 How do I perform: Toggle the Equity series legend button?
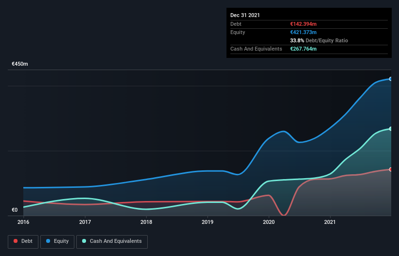click(57, 241)
